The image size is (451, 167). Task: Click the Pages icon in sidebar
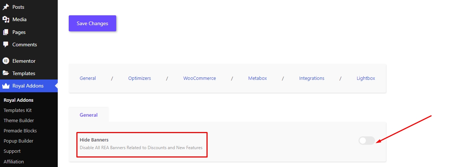tap(5, 32)
